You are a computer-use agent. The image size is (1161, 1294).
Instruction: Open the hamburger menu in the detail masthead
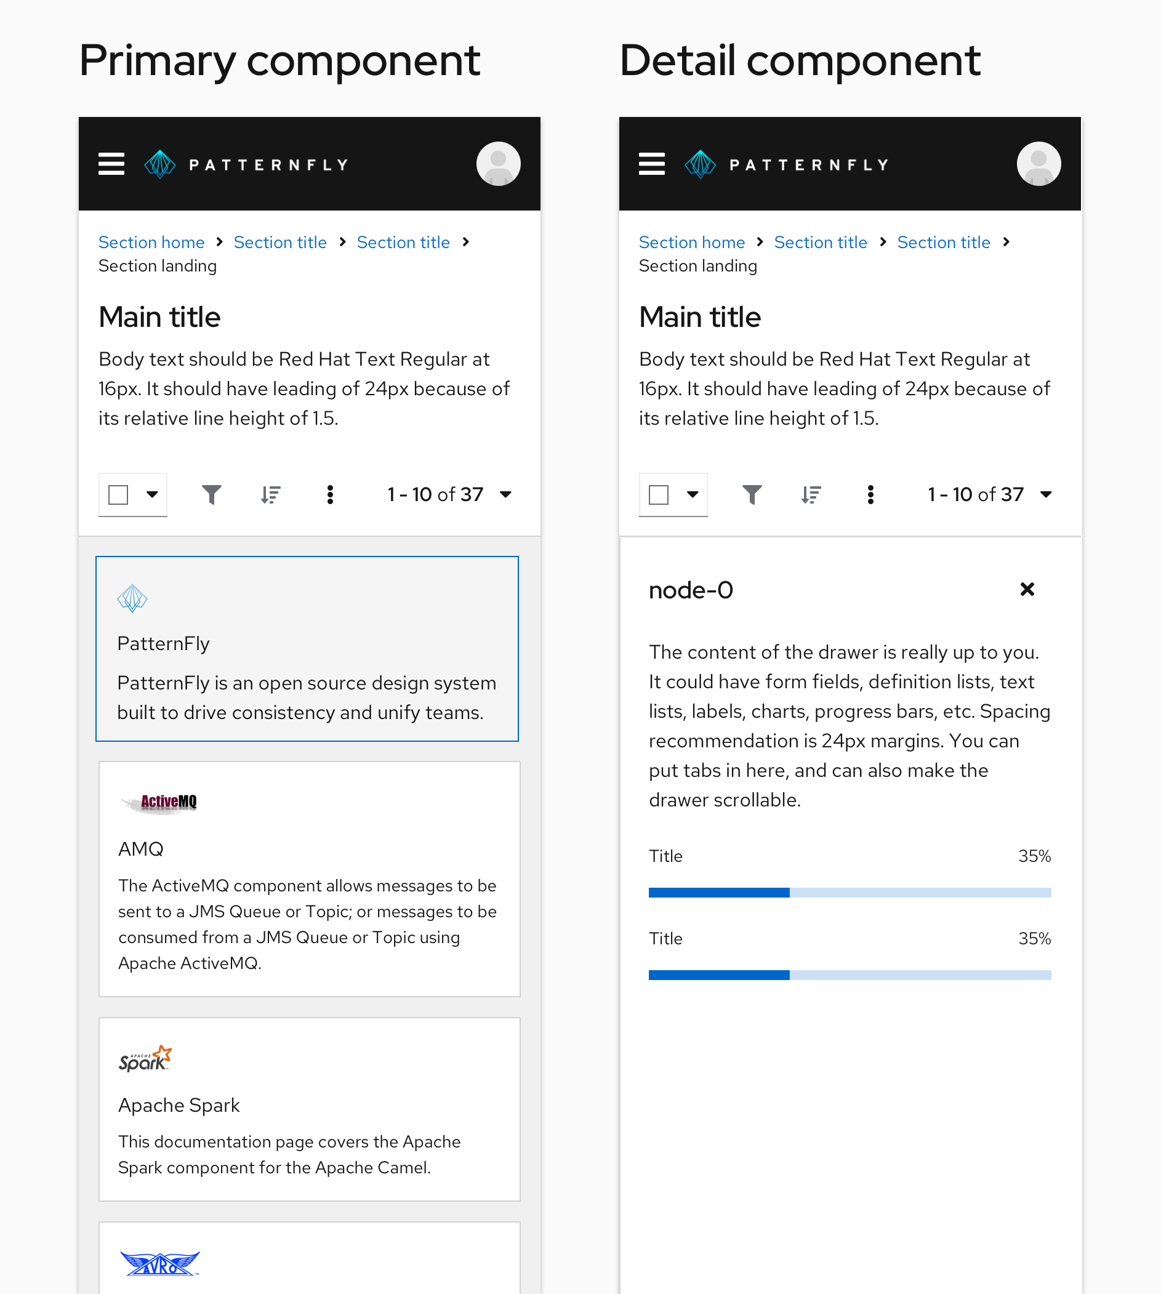click(652, 164)
